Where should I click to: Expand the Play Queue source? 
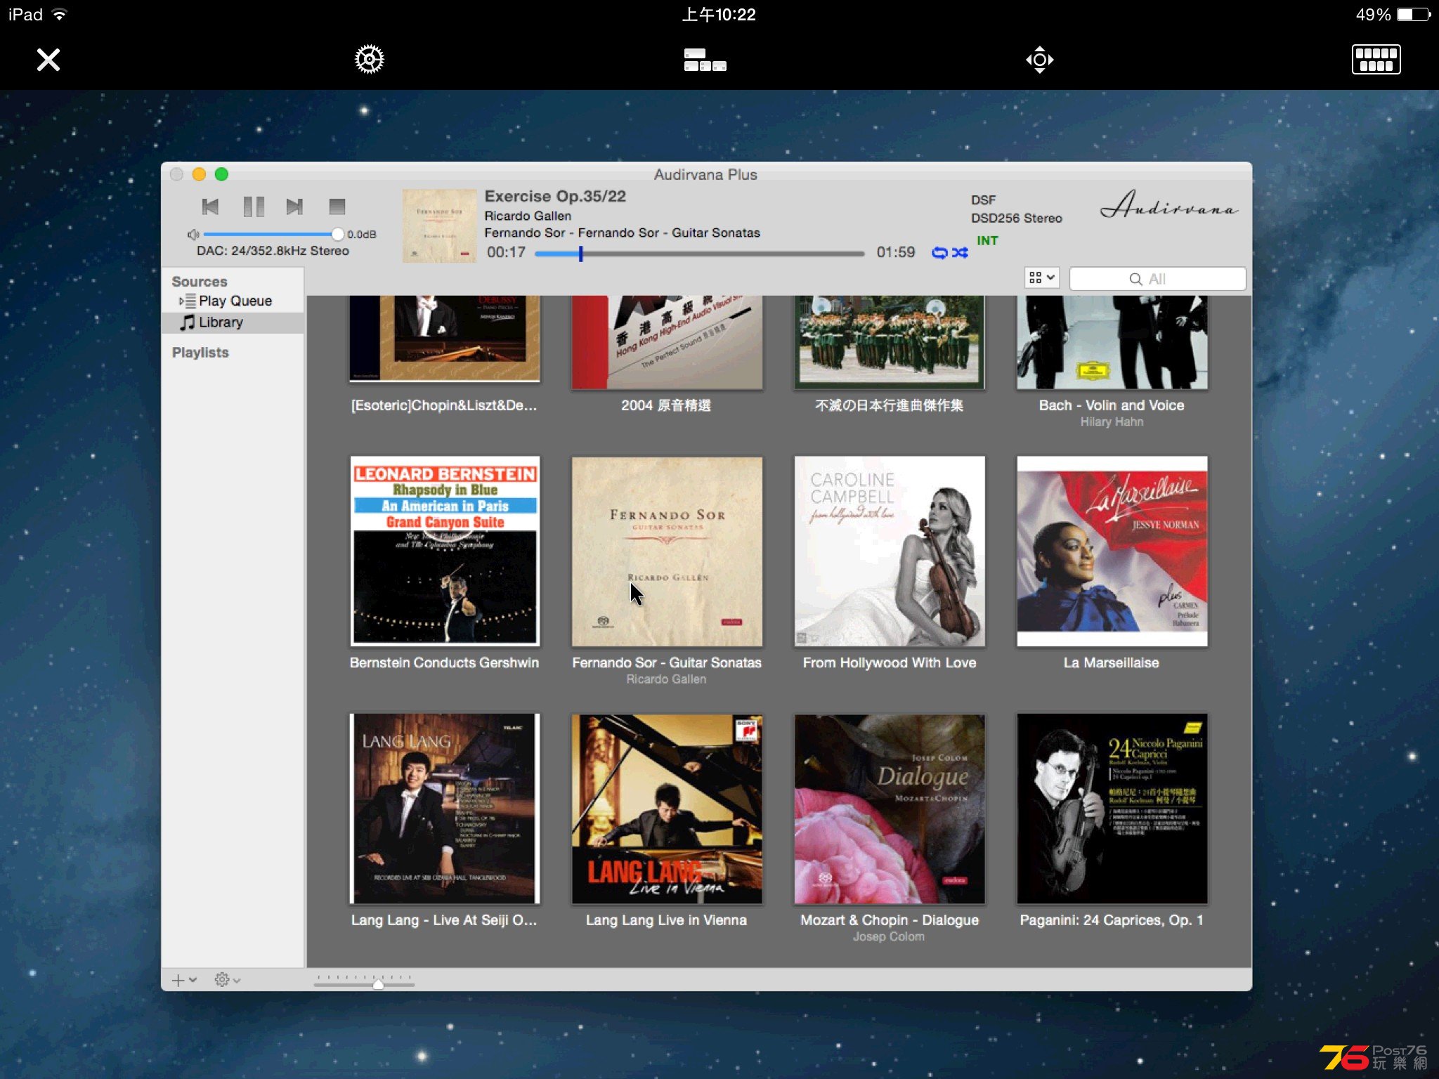(181, 301)
